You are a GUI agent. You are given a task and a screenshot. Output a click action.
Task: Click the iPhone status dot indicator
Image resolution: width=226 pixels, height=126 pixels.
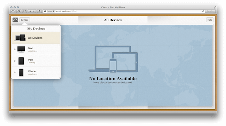[15, 72]
